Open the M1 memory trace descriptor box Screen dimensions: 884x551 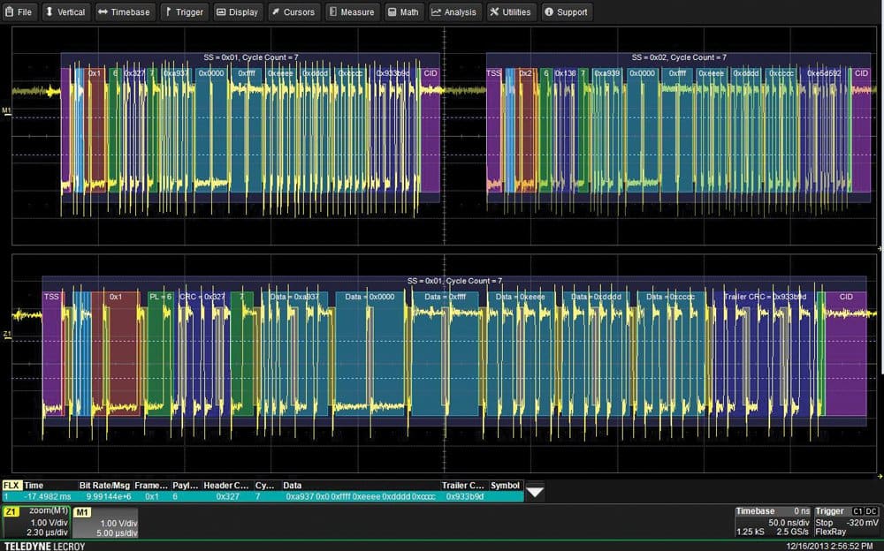point(105,522)
